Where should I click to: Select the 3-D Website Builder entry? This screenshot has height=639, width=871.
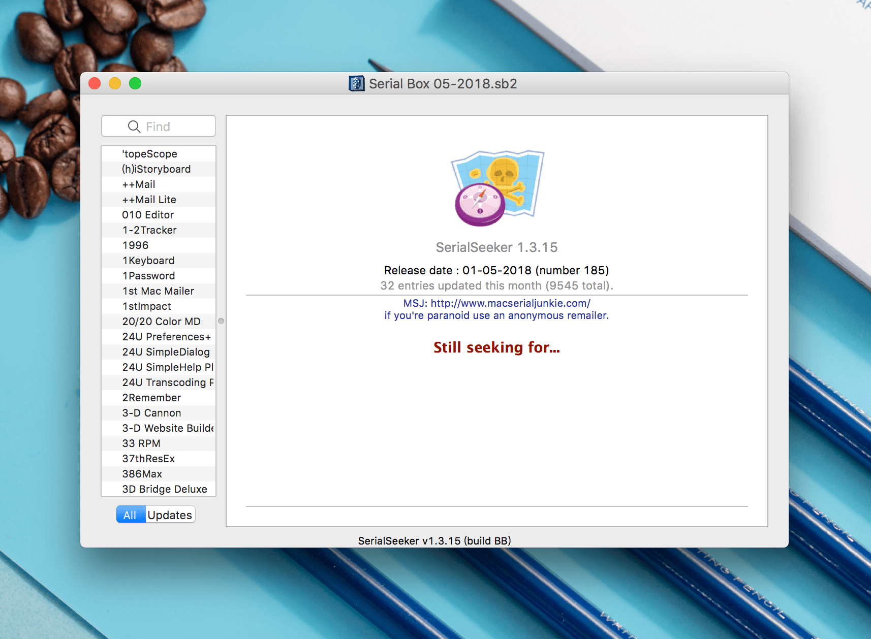[x=159, y=428]
